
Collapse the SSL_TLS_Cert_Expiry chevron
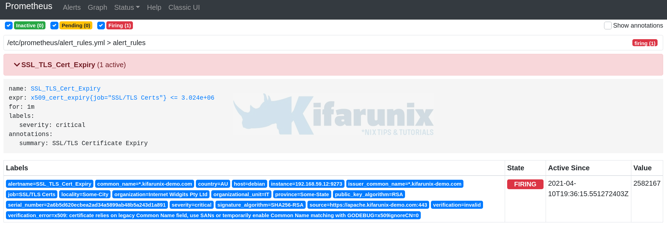pyautogui.click(x=17, y=65)
